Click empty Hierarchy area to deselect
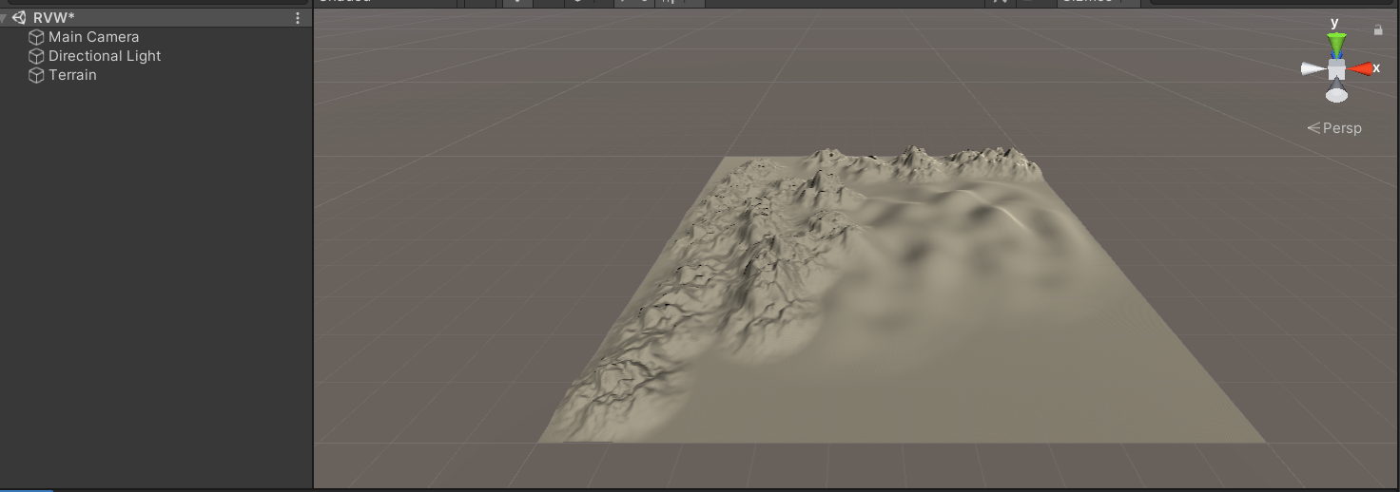Viewport: 1400px width, 492px height. (152, 285)
